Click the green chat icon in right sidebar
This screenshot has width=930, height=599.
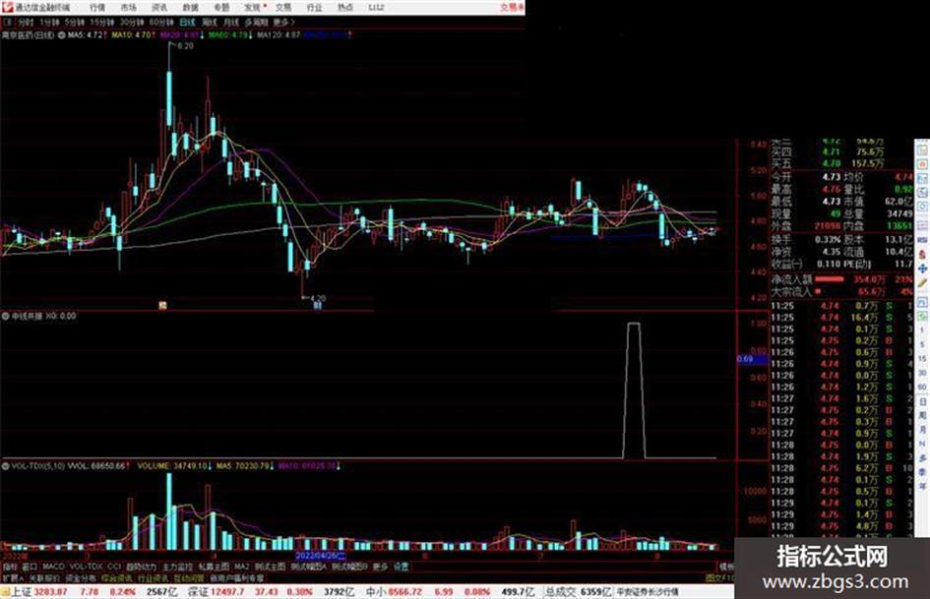click(x=922, y=316)
